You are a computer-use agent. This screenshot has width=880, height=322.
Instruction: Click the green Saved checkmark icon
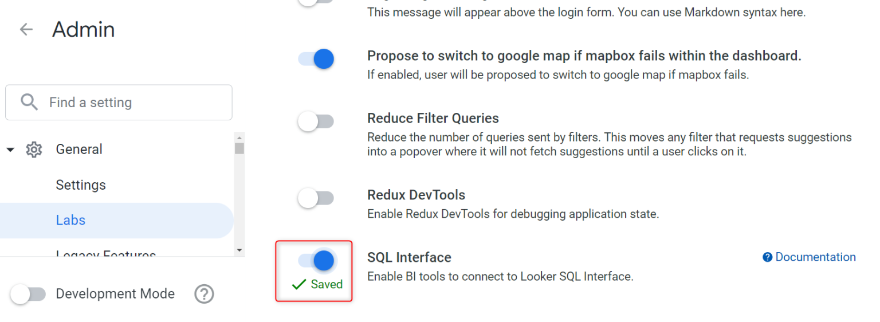click(298, 284)
